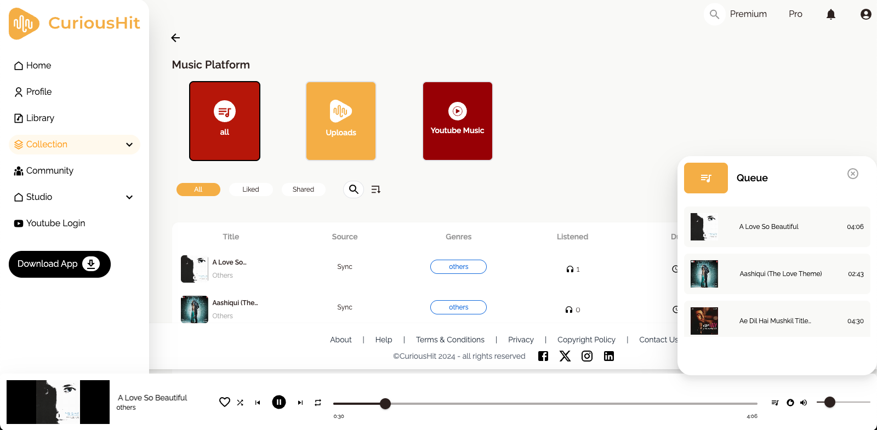Open the notifications bell
Viewport: 877px width, 430px height.
(831, 14)
